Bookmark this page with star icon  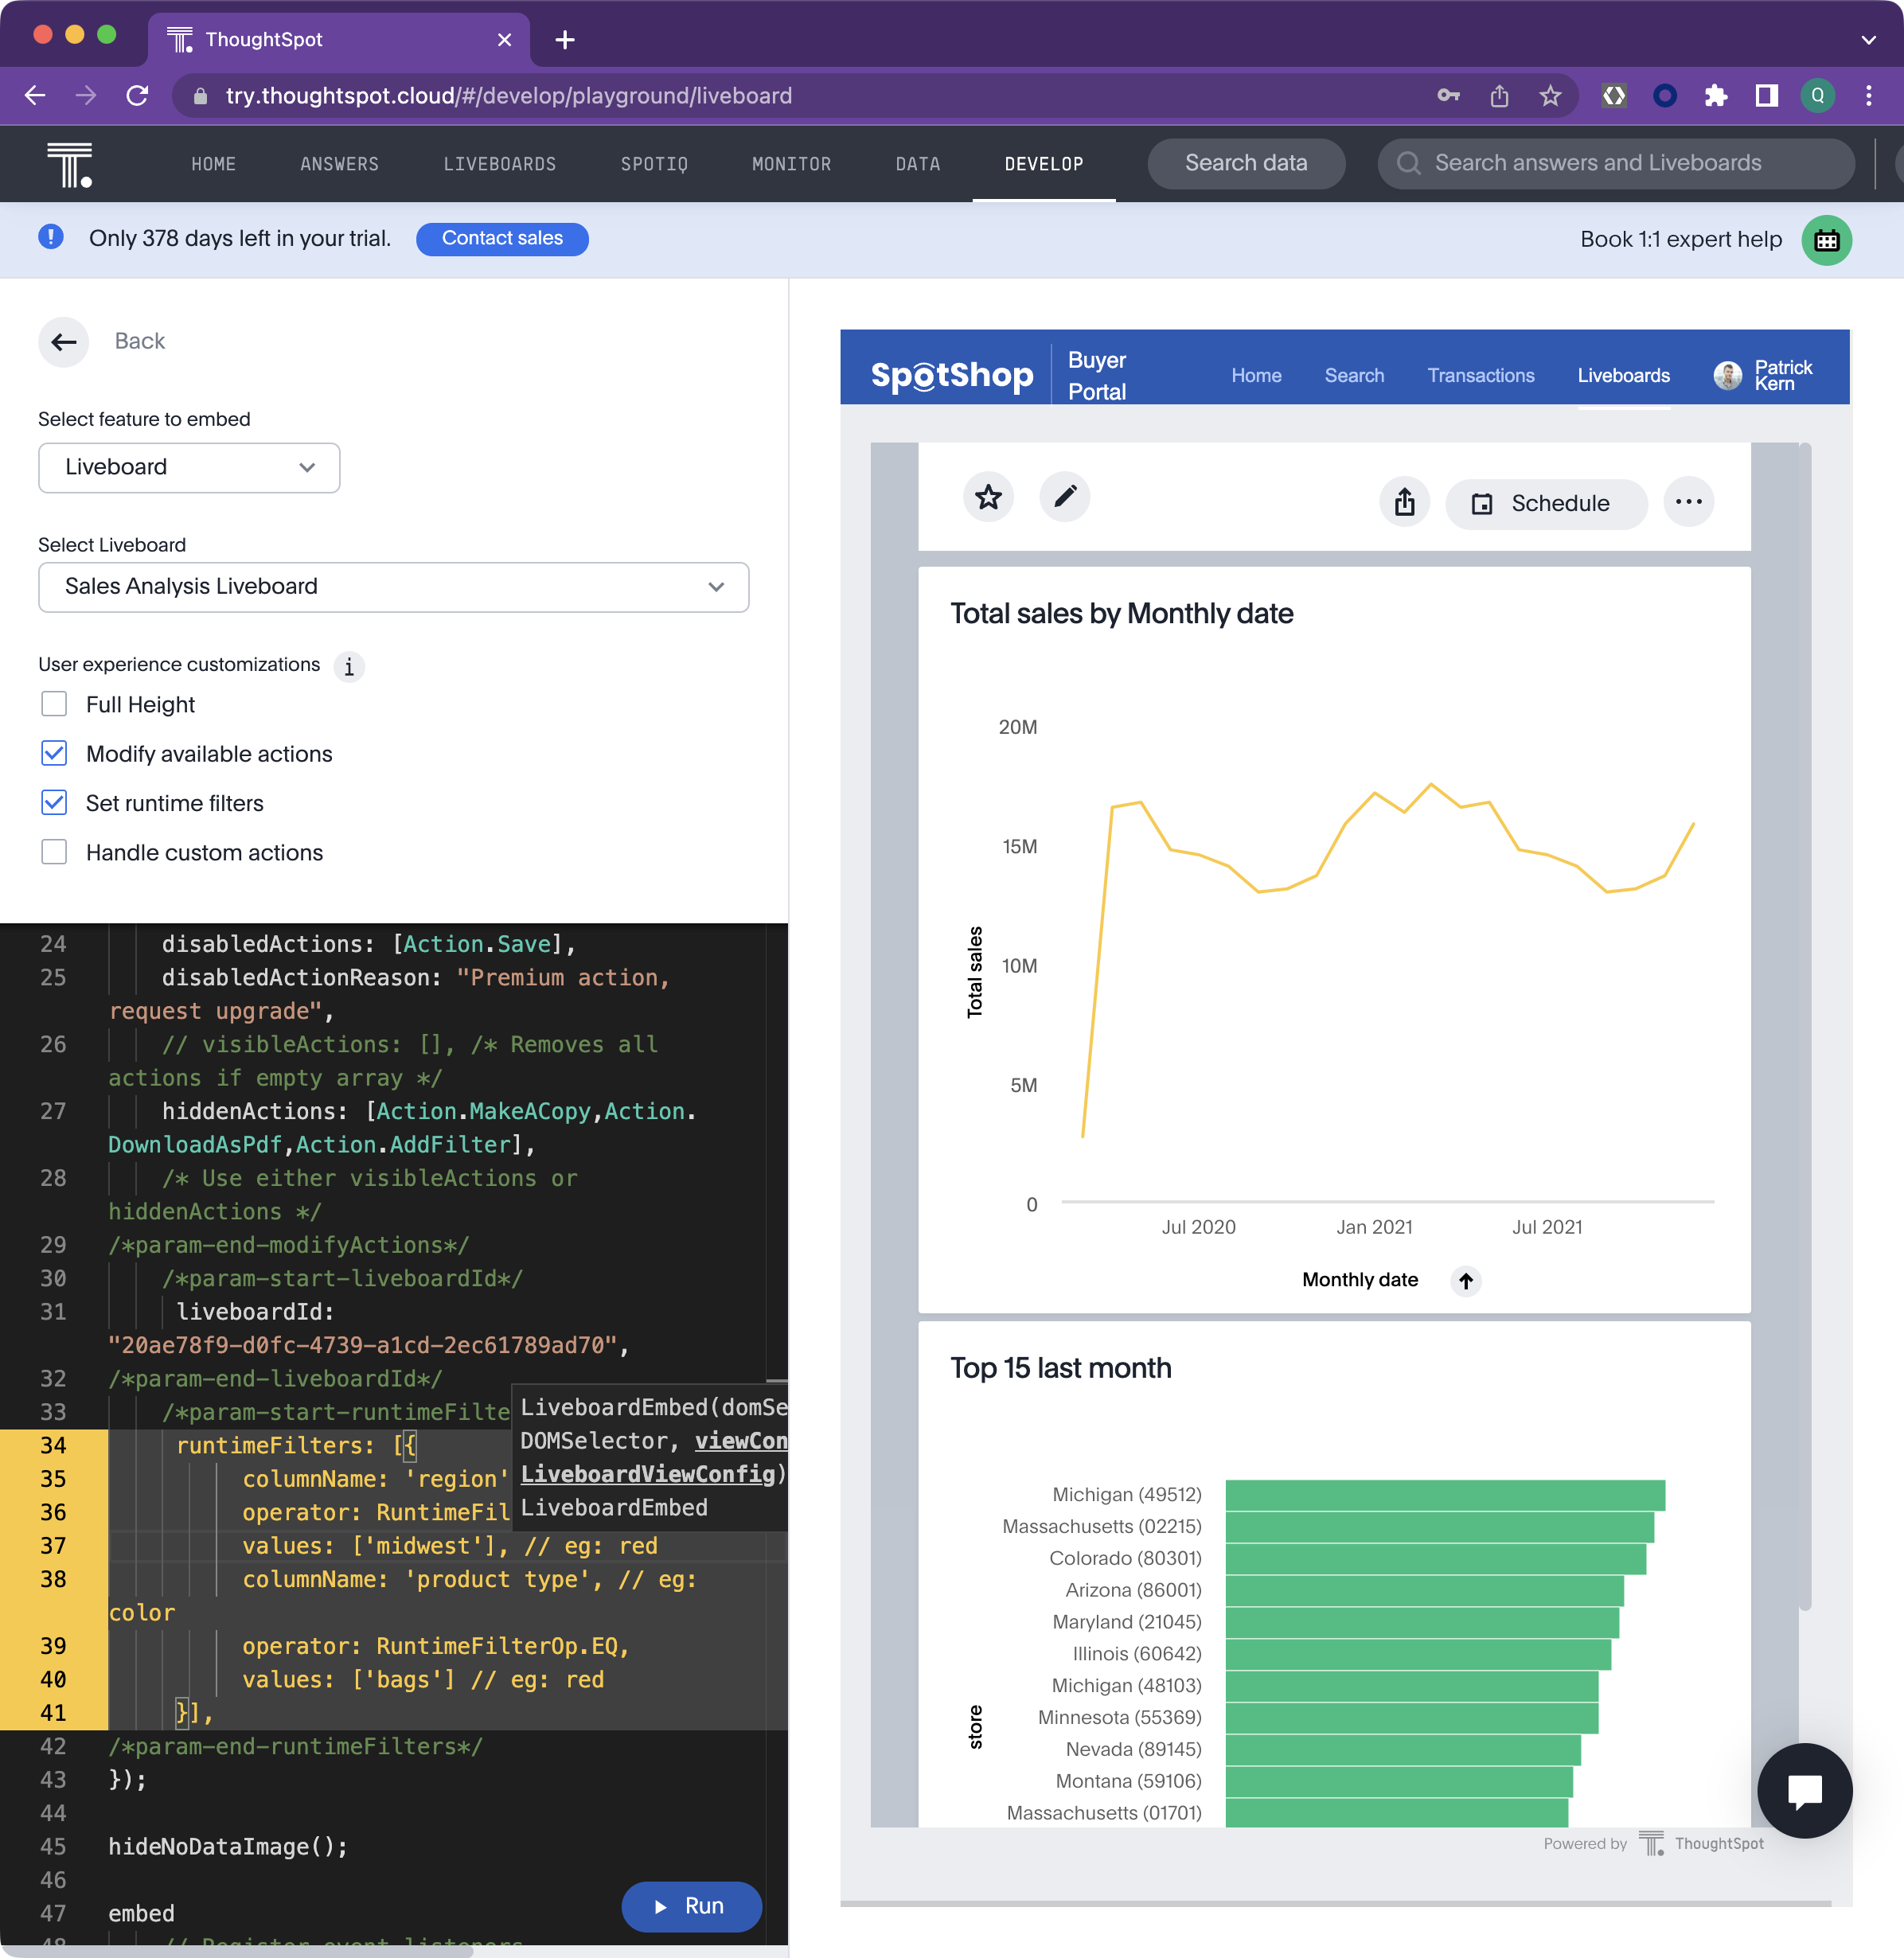[1550, 95]
